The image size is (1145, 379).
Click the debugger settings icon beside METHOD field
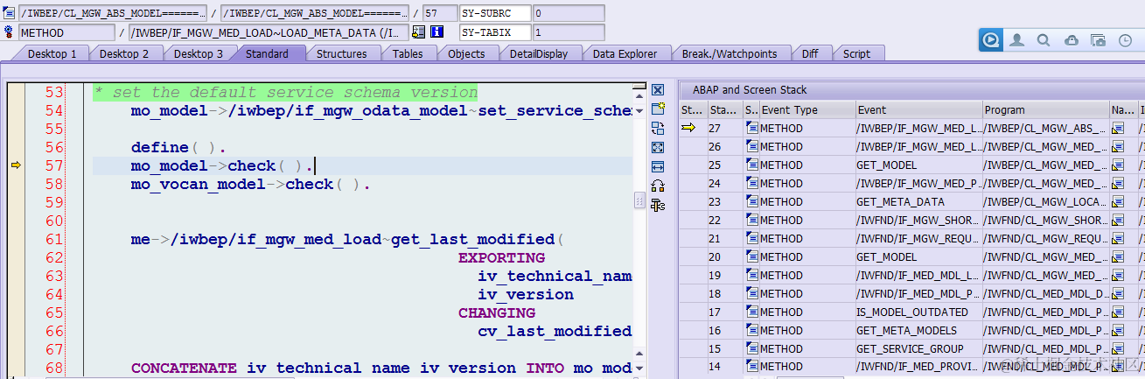9,32
